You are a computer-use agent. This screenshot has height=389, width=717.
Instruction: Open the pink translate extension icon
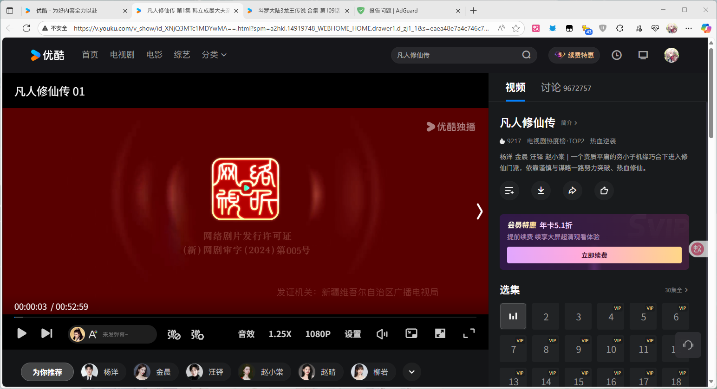(x=536, y=28)
